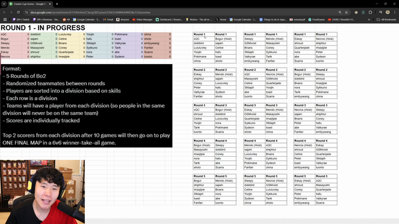Open the All Bookmarks folder

pyautogui.click(x=387, y=19)
